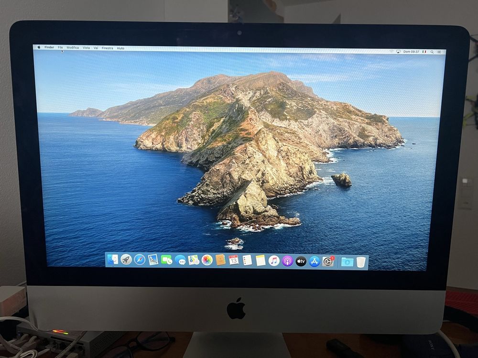478x358 pixels.
Task: Open the Finestra menu
Action: point(107,48)
